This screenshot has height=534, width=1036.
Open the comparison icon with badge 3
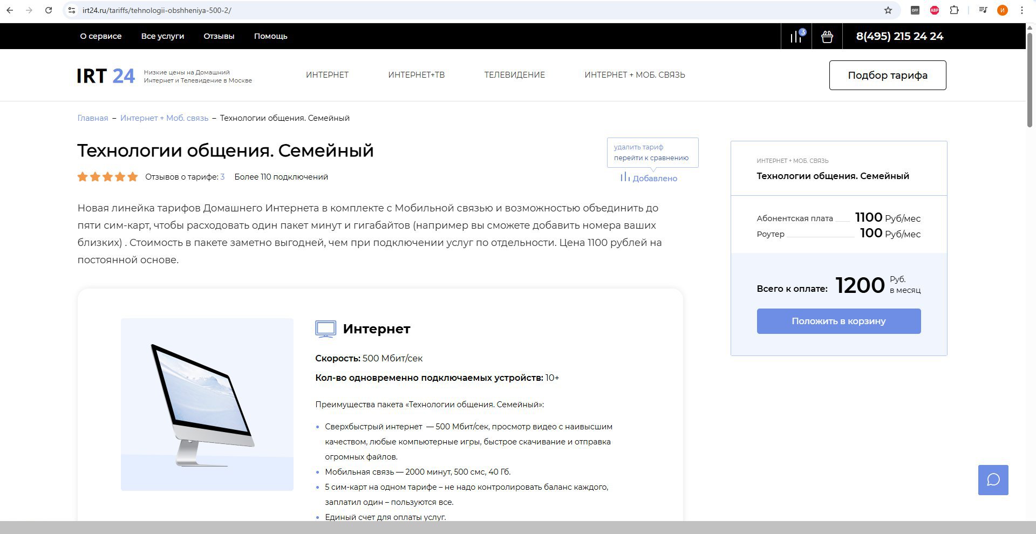797,36
